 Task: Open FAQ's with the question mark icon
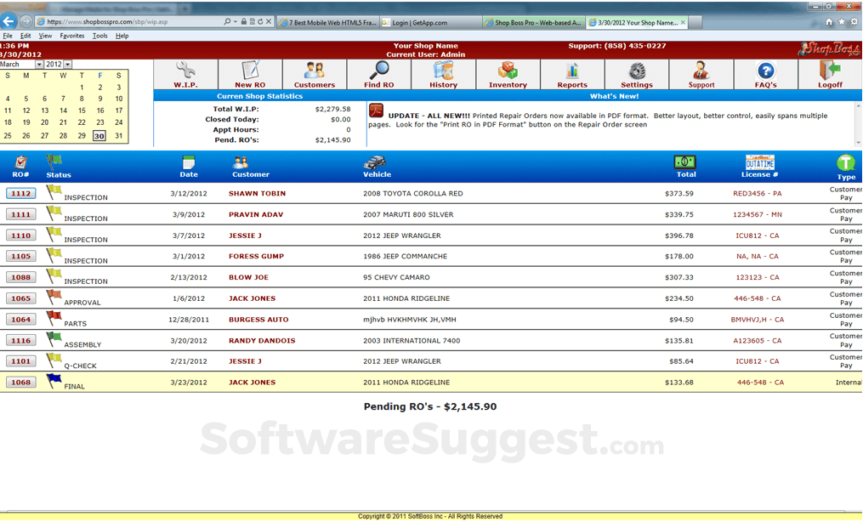(x=765, y=68)
